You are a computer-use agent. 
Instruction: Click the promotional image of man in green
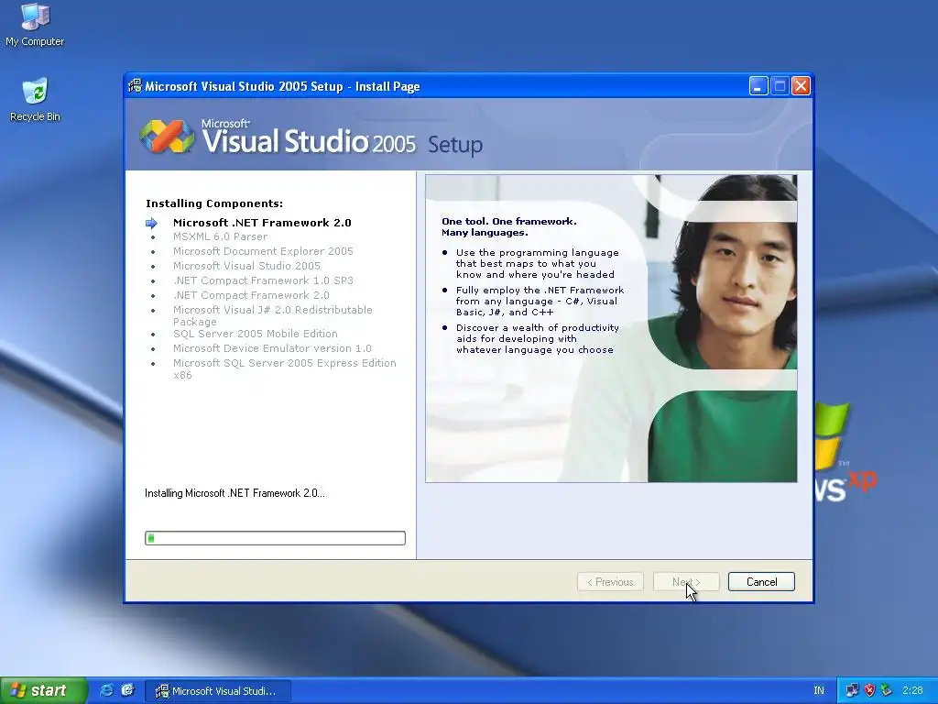(x=611, y=328)
